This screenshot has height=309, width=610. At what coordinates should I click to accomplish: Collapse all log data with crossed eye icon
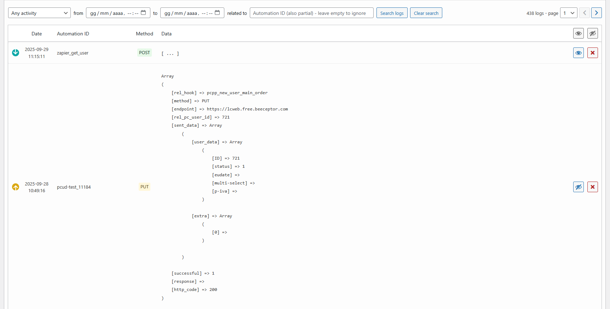(592, 34)
